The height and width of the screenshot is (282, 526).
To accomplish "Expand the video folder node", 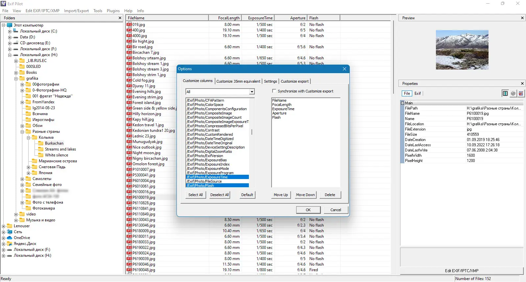I will (x=16, y=214).
